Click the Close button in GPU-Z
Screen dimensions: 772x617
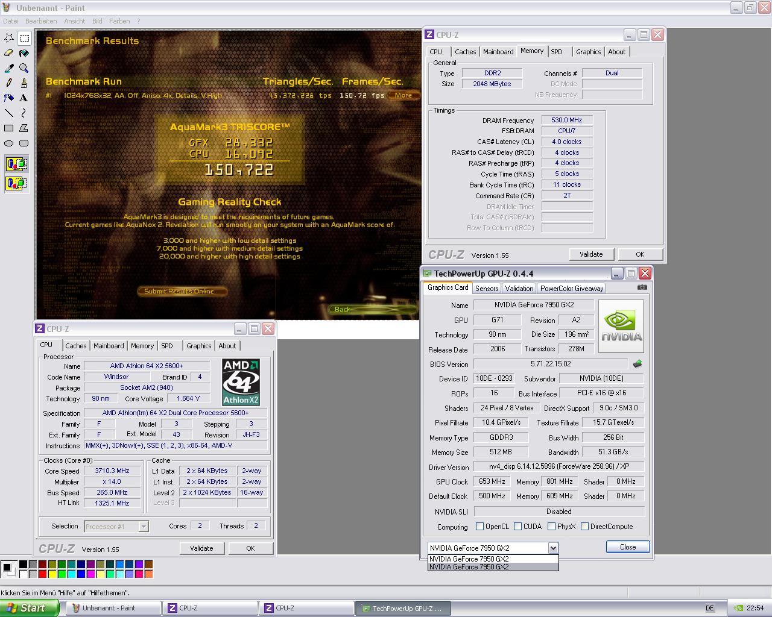[628, 547]
